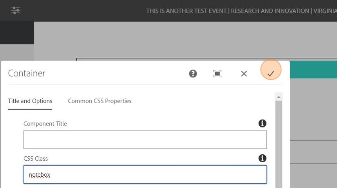Click the Container dialog heading
This screenshot has height=188, width=337.
pyautogui.click(x=27, y=73)
